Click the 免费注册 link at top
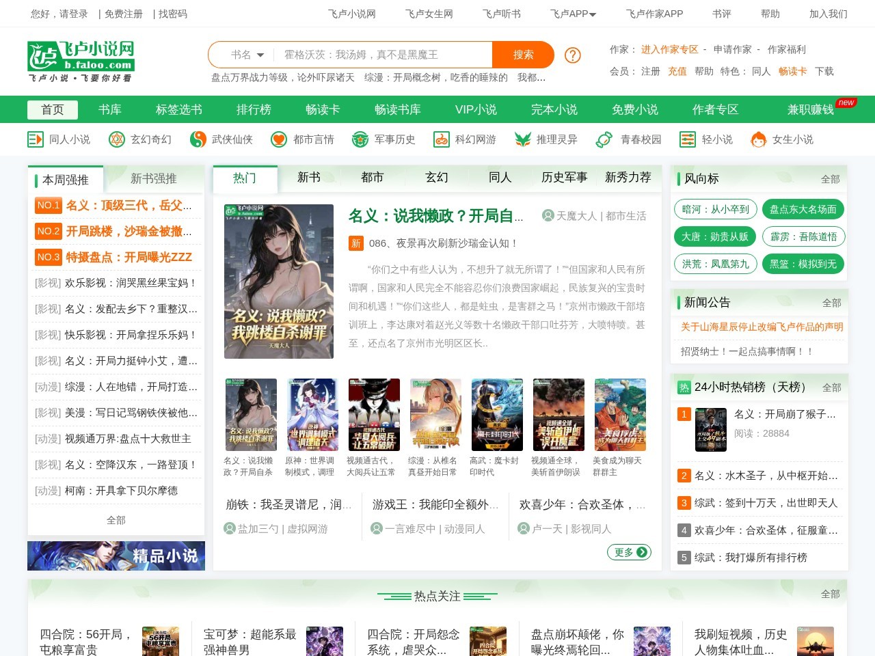 click(124, 14)
